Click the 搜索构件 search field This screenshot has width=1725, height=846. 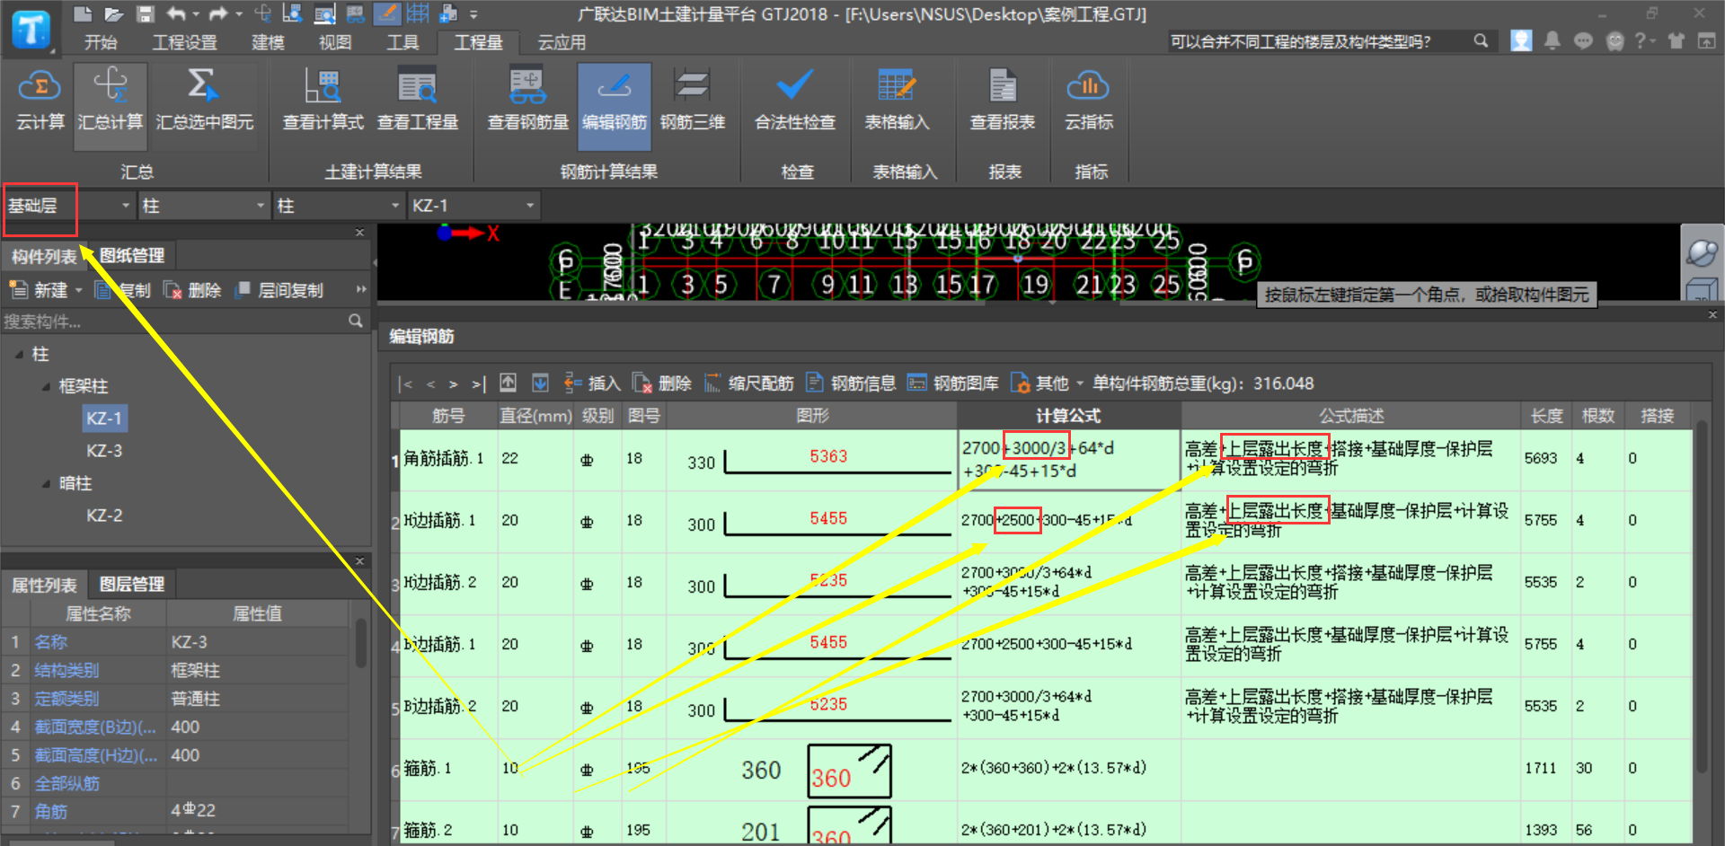174,321
